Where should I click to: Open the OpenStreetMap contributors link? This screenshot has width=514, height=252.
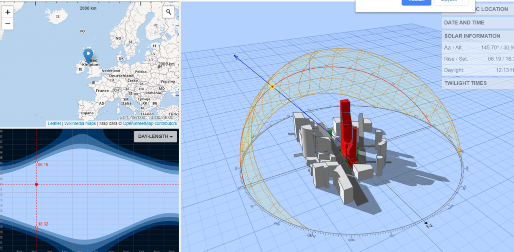pos(150,123)
